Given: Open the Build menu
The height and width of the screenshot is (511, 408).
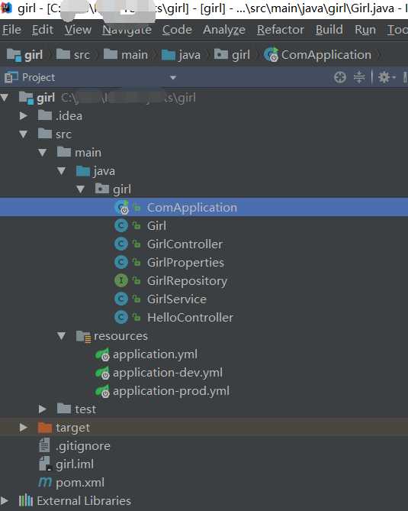Looking at the screenshot, I should [x=329, y=30].
